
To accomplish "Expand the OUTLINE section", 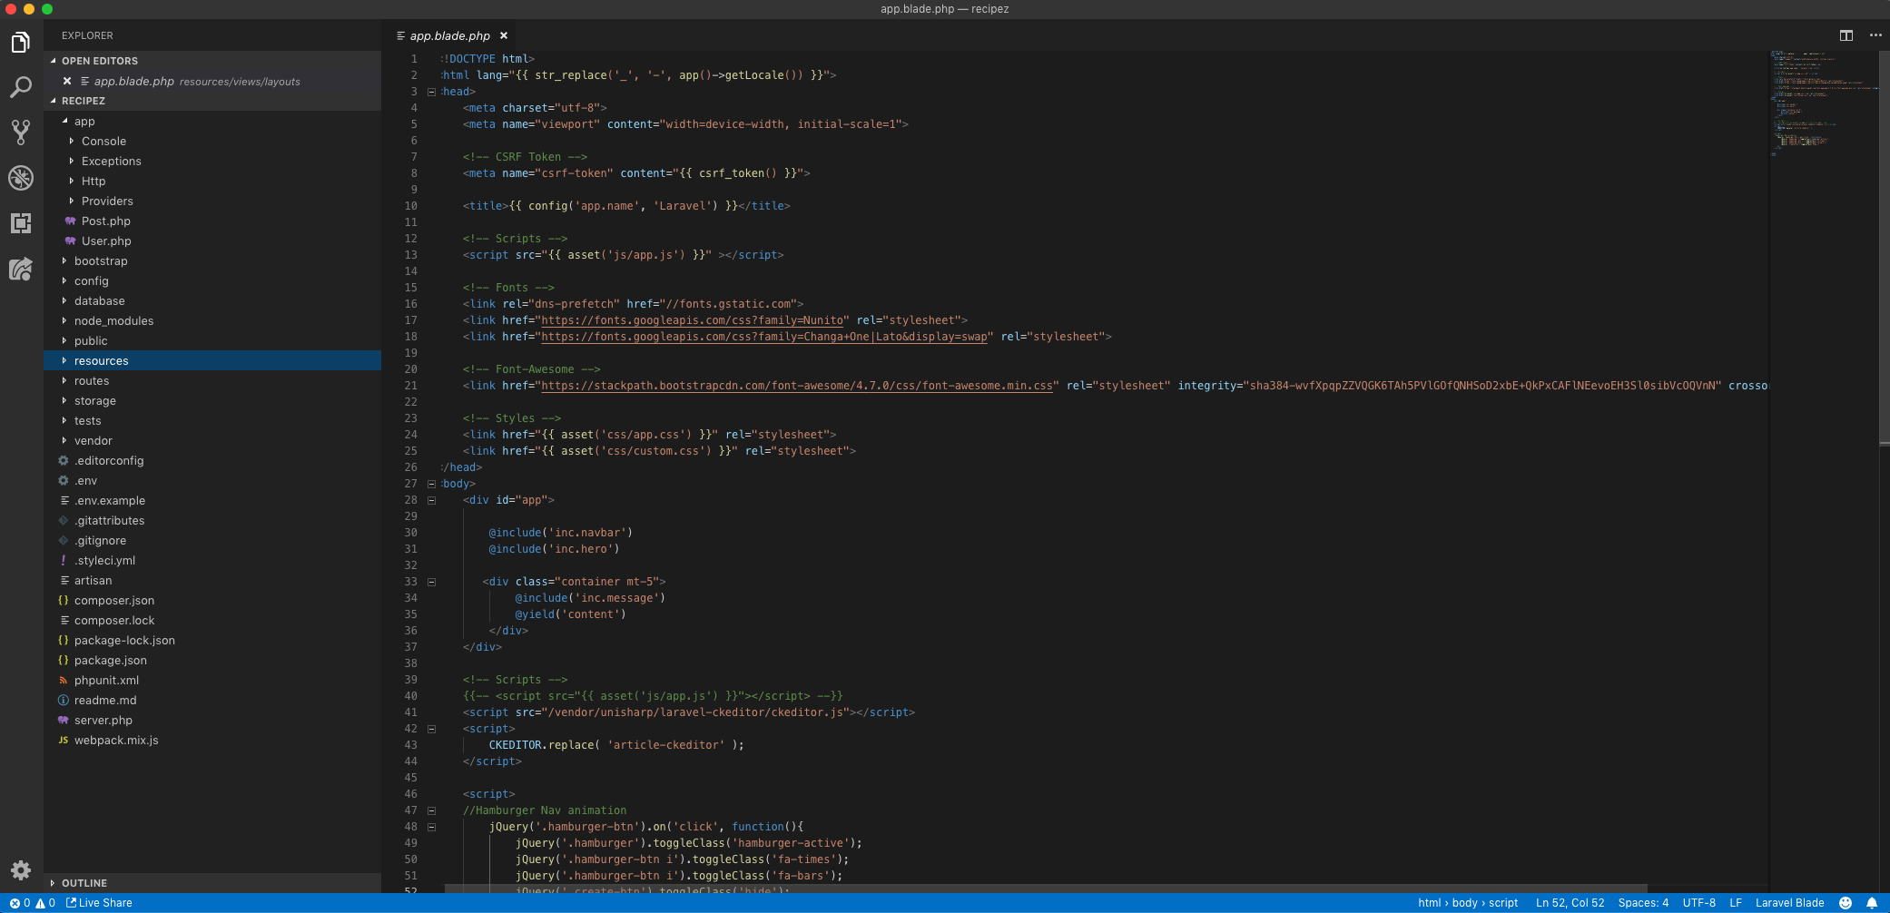I will 212,883.
